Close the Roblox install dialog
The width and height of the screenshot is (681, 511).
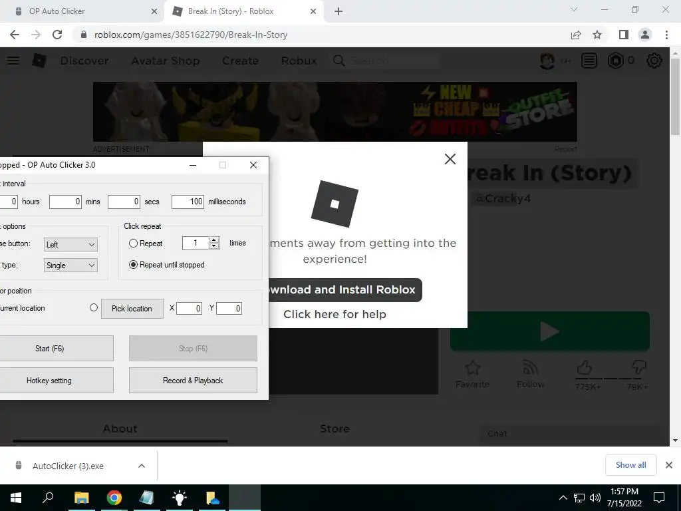click(450, 159)
